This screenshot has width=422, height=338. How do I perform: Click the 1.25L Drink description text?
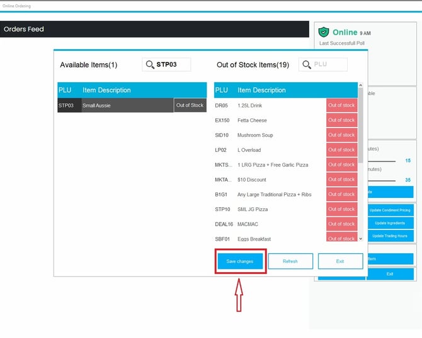[250, 106]
